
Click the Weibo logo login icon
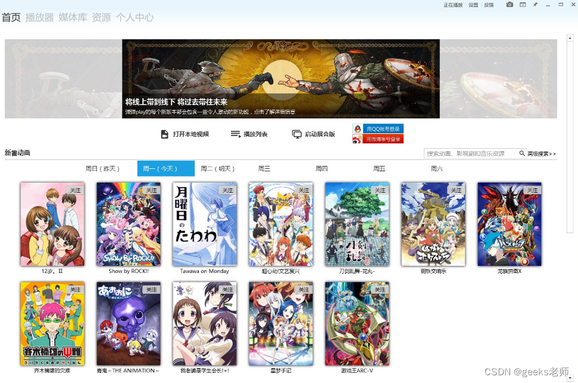point(357,139)
